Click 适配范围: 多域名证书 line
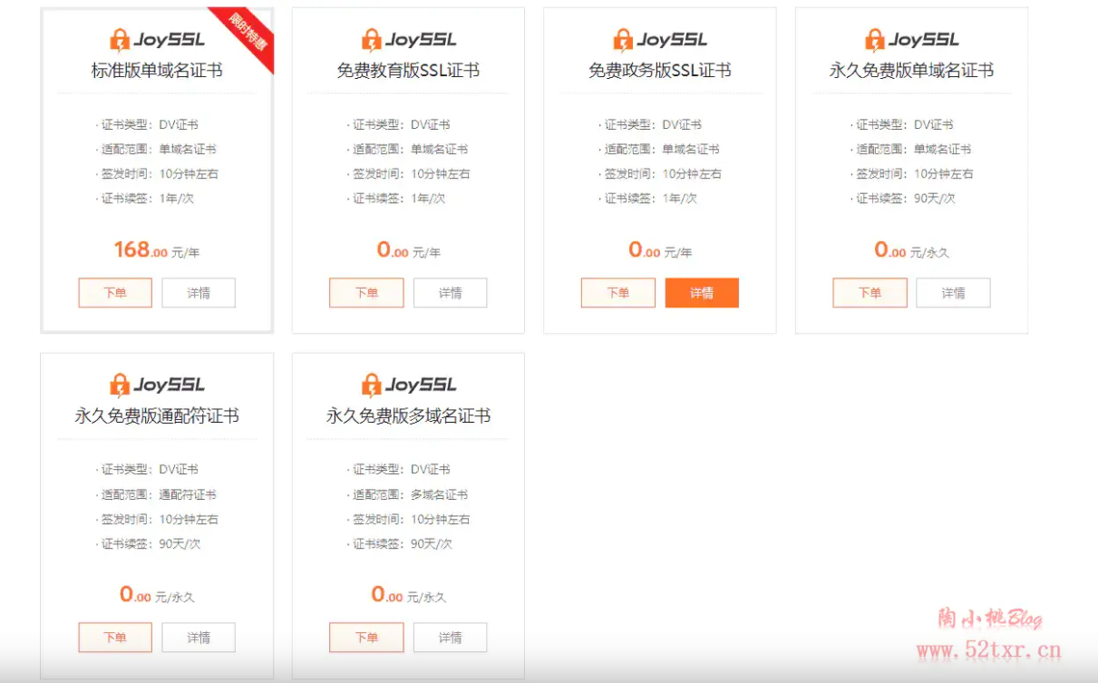Screen dimensions: 1098x683 pyautogui.click(x=407, y=494)
